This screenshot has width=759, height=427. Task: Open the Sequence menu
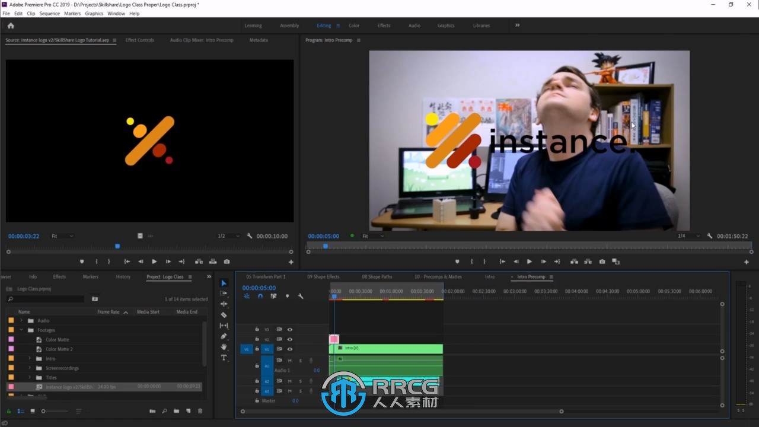[49, 13]
